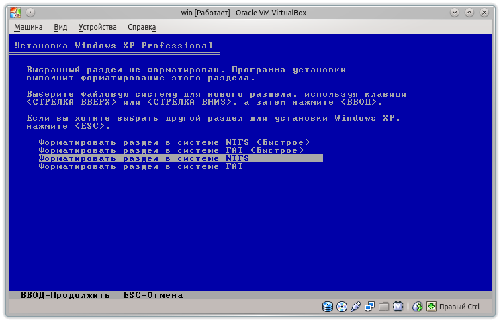Click the hard disk activity status icon

pyautogui.click(x=328, y=307)
